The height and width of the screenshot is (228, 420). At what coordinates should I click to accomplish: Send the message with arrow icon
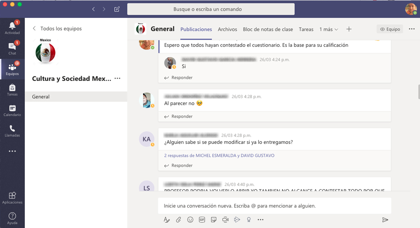tap(385, 220)
